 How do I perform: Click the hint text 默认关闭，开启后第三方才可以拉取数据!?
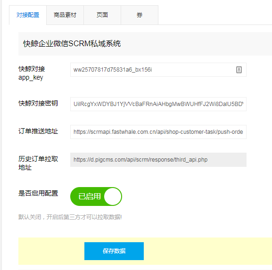point(70,217)
